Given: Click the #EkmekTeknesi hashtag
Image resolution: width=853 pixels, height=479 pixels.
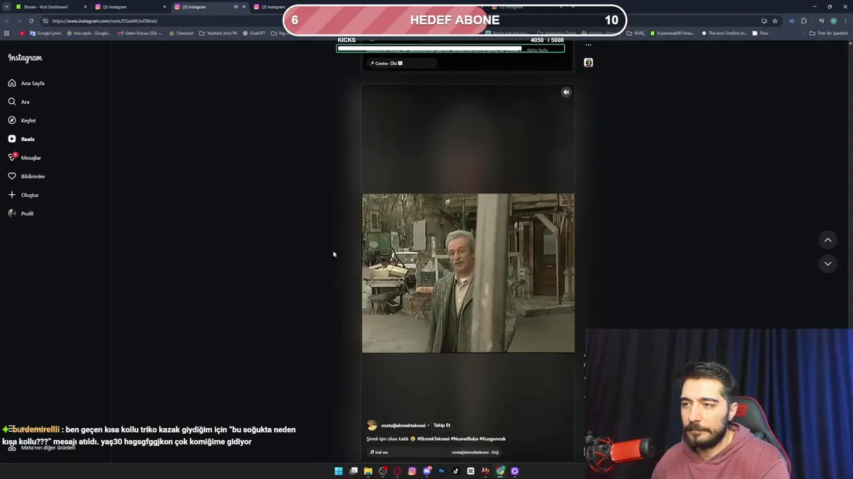Looking at the screenshot, I should click(x=433, y=438).
